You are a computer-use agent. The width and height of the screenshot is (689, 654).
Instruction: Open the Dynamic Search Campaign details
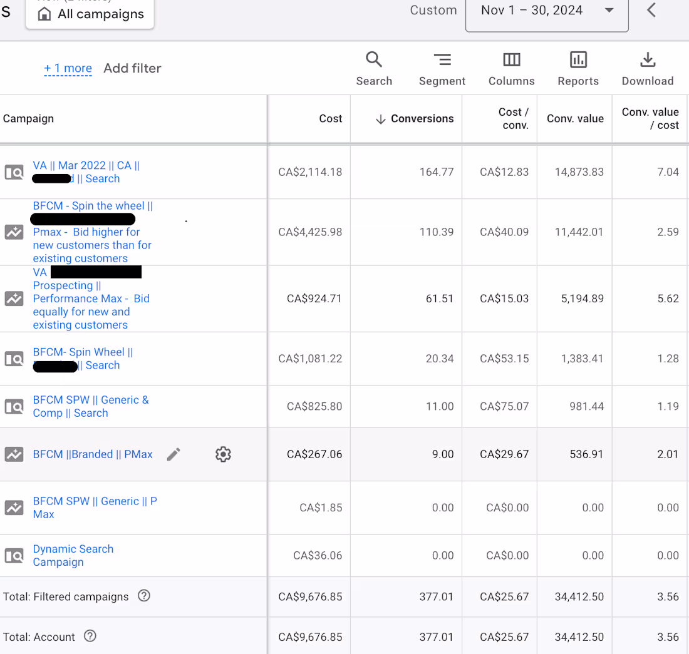click(73, 556)
